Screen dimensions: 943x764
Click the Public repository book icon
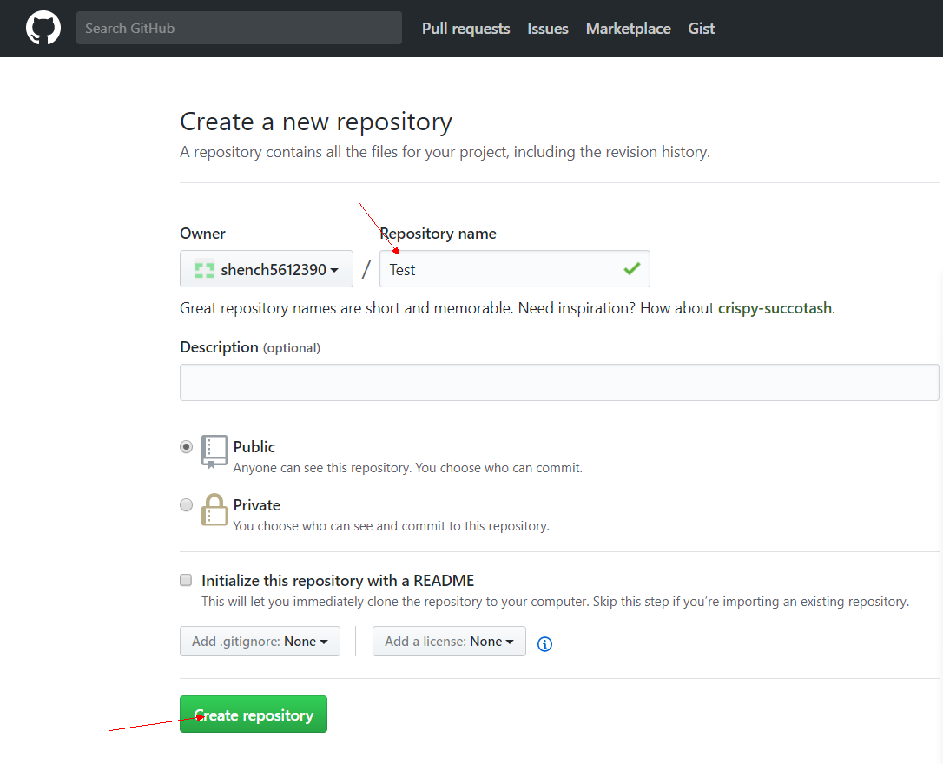click(x=214, y=451)
